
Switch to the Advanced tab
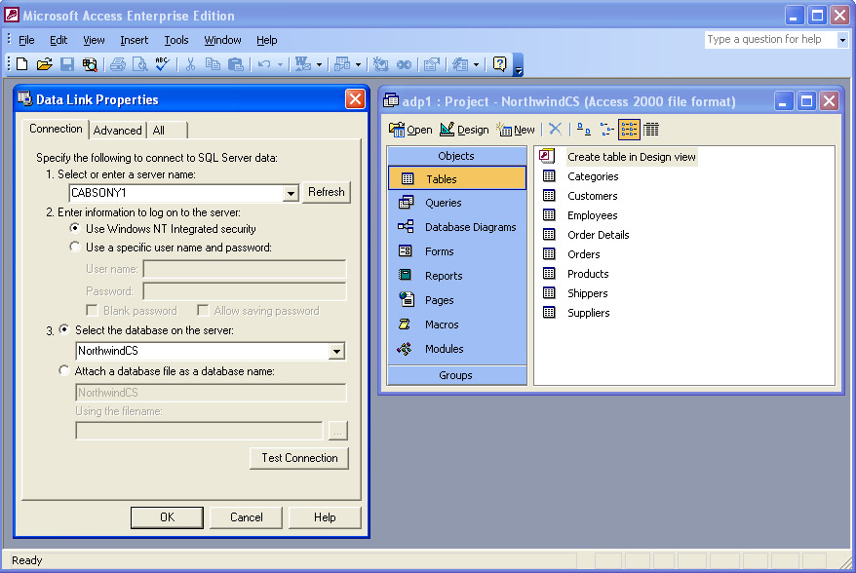tap(118, 131)
